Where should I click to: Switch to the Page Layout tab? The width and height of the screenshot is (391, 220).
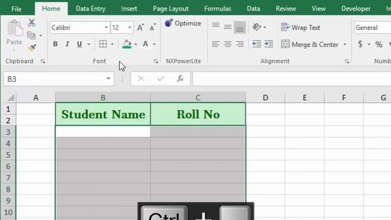170,9
